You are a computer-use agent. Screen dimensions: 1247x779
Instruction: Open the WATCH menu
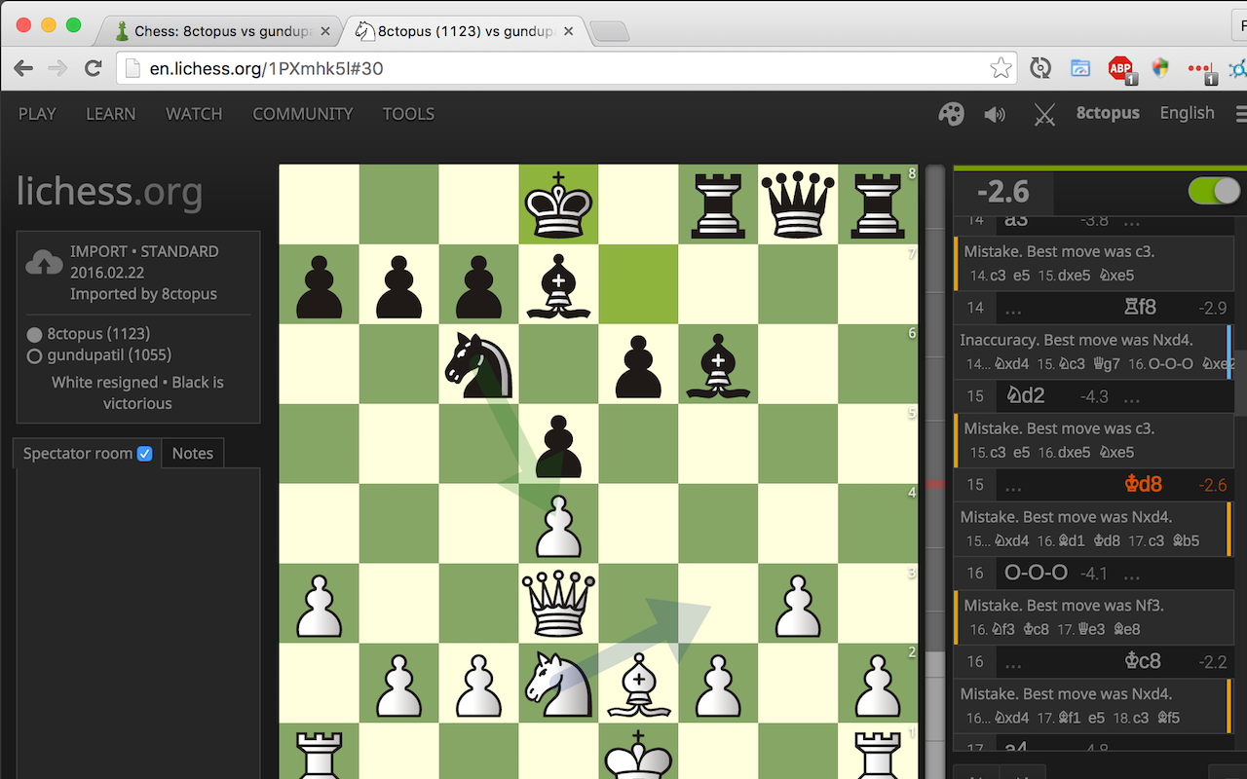pyautogui.click(x=194, y=114)
